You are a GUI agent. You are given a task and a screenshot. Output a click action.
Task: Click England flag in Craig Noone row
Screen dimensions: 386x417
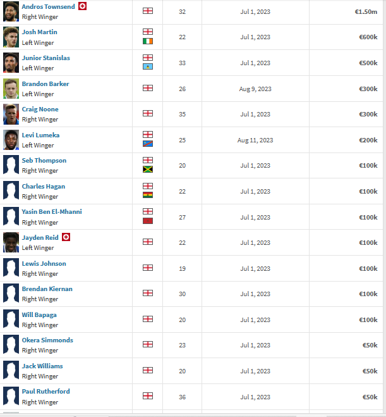(148, 114)
